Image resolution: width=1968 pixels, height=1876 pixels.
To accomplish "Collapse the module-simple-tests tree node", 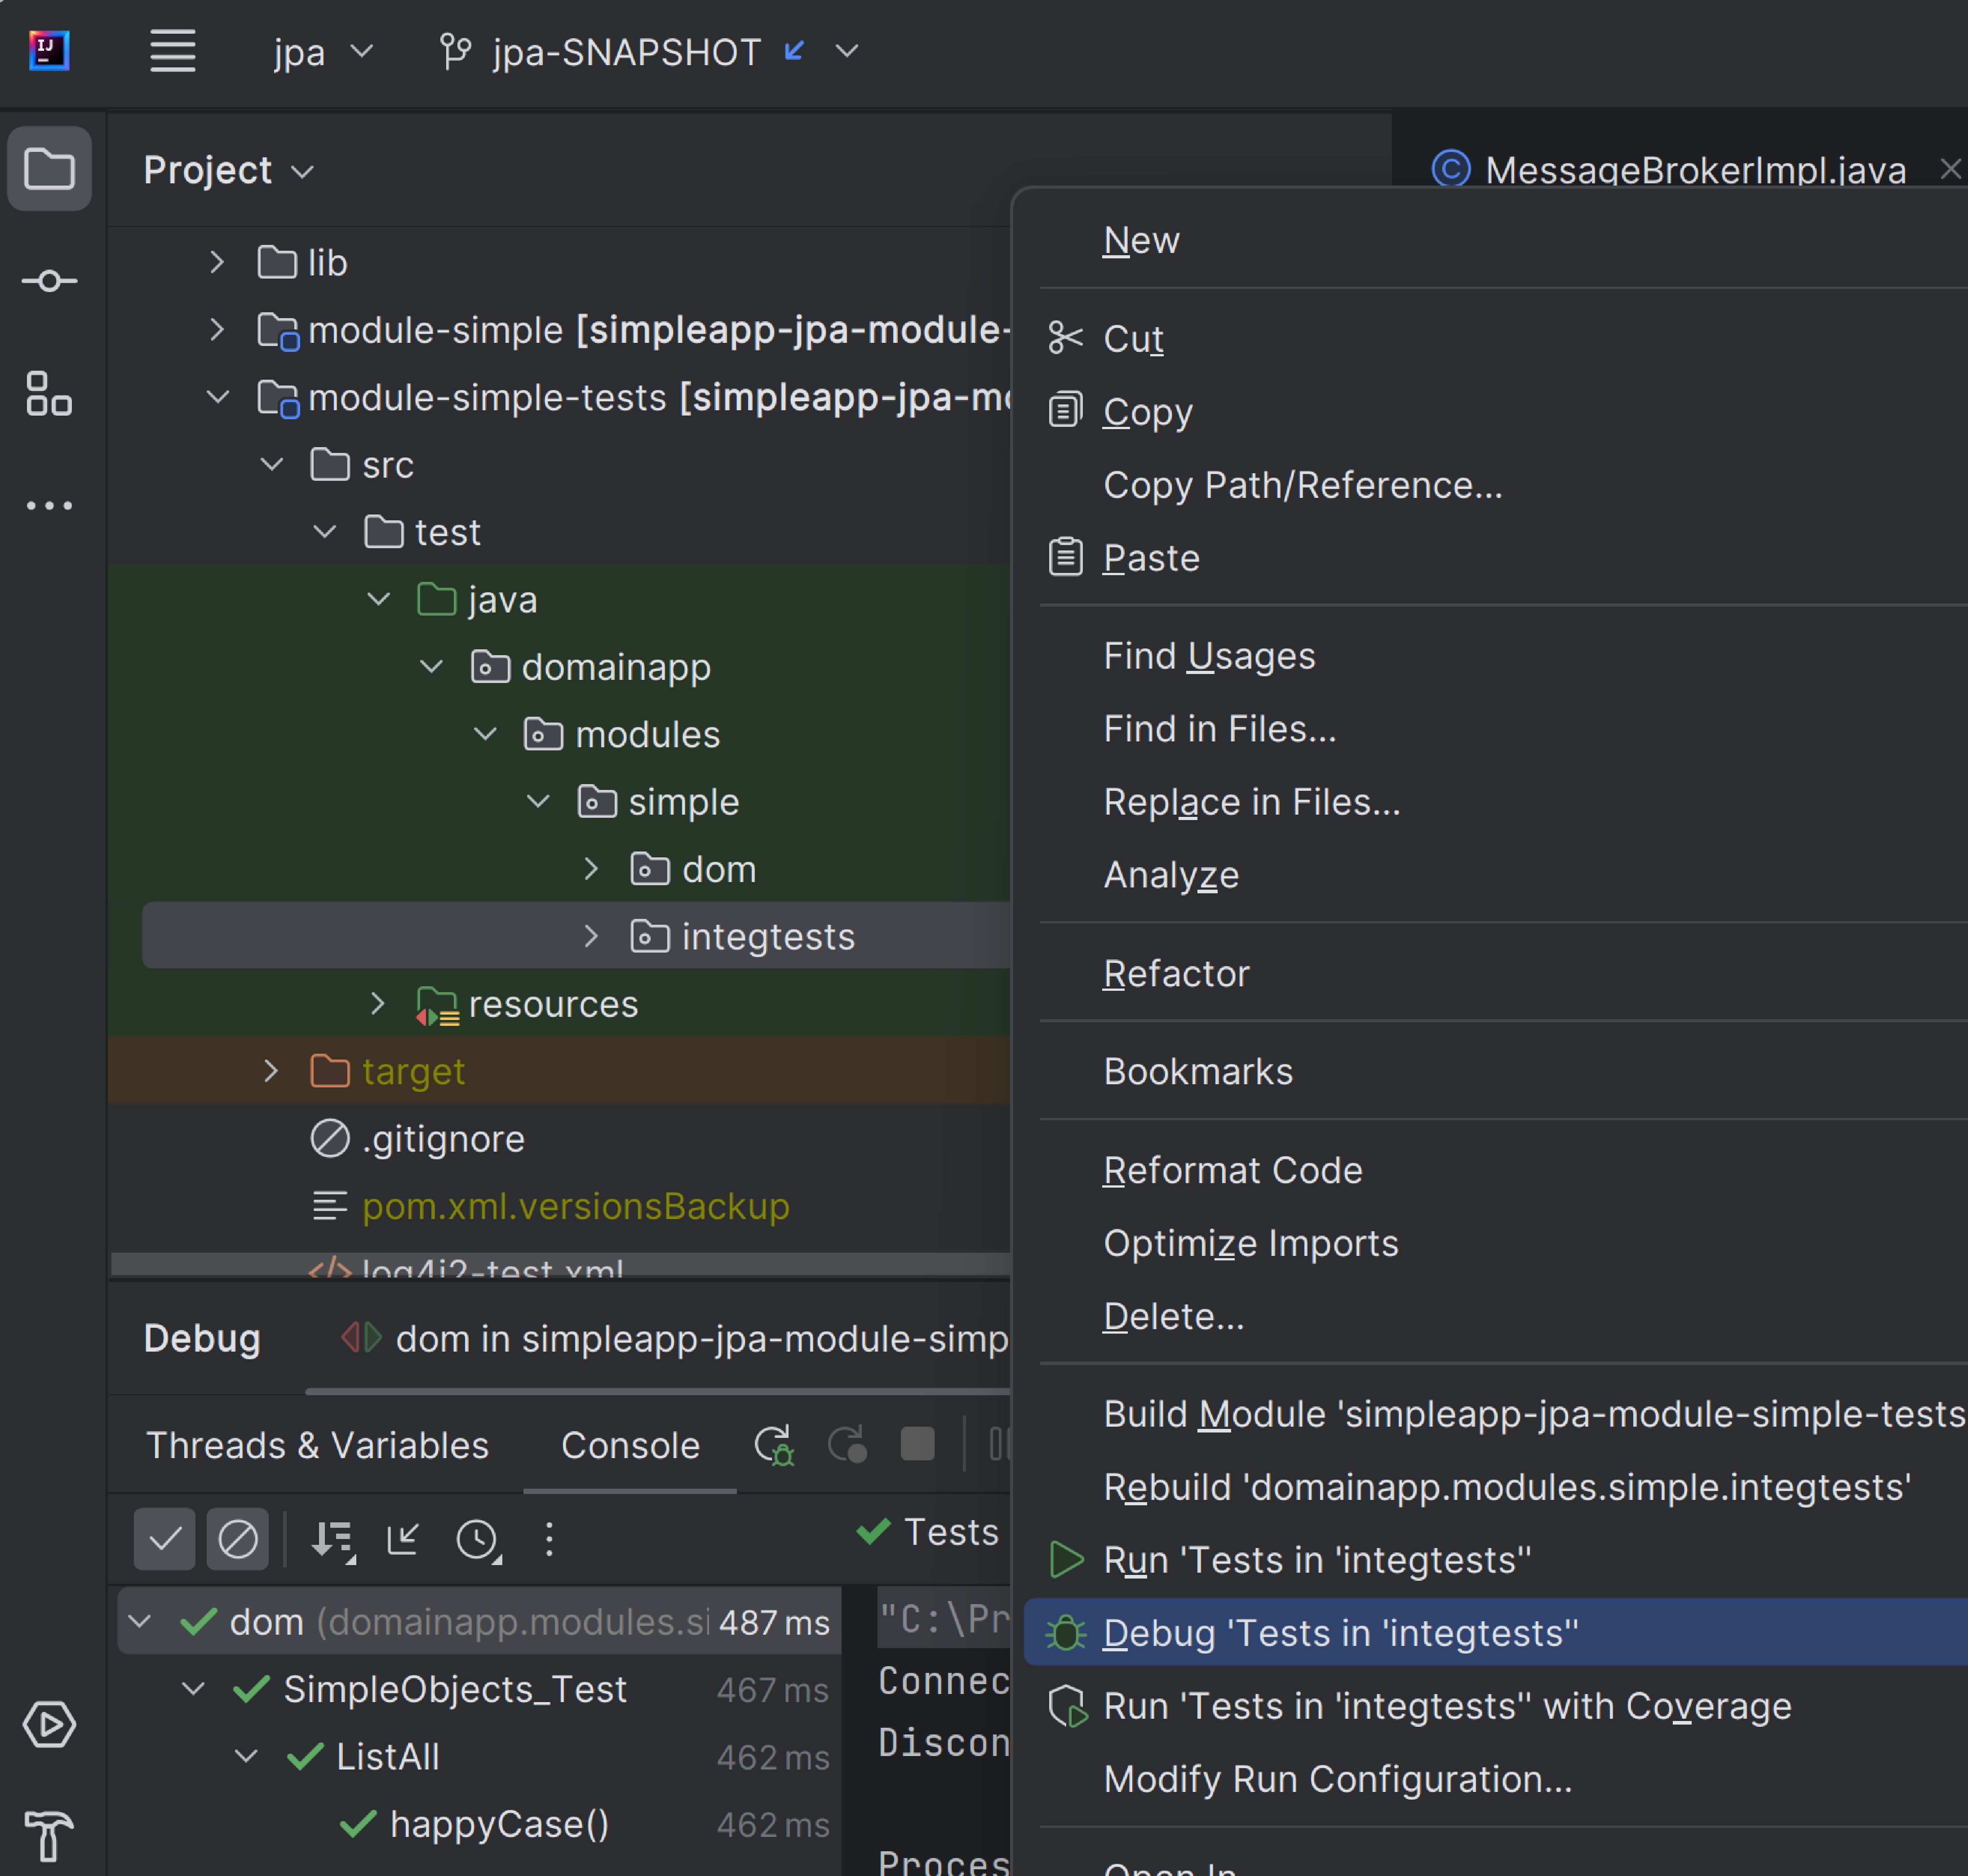I will (217, 398).
